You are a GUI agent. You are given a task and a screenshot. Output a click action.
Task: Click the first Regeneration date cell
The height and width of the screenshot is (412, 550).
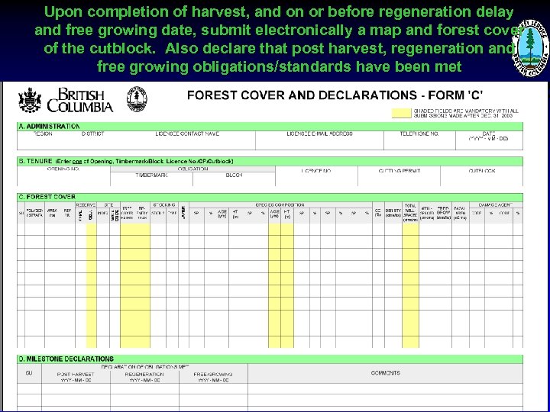pos(144,388)
